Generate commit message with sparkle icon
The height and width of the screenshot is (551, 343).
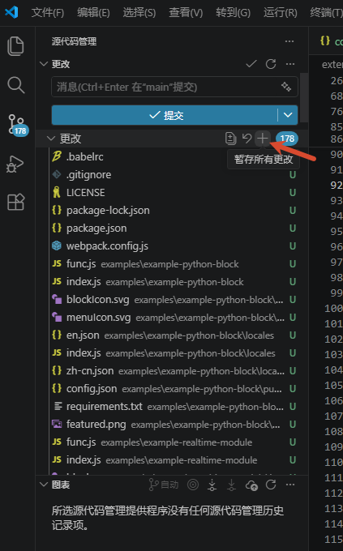286,87
